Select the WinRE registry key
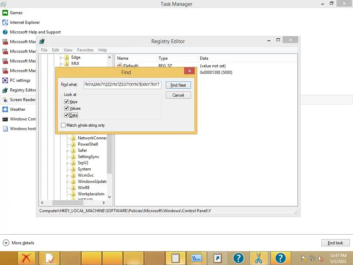The width and height of the screenshot is (353, 265). 84,187
